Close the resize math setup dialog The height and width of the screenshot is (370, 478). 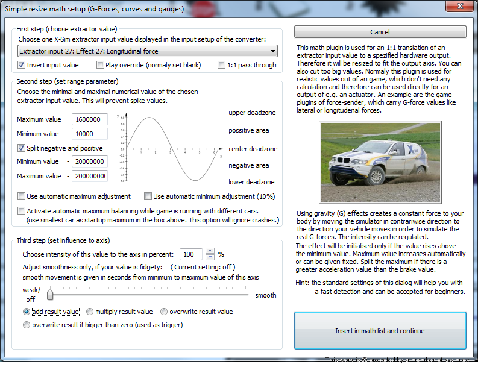tap(461, 7)
